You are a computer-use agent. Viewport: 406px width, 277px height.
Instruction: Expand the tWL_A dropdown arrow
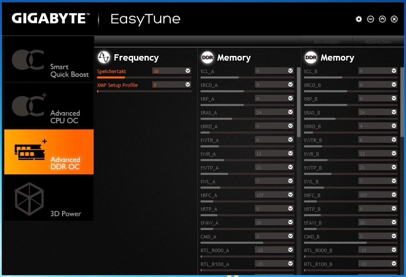pyautogui.click(x=290, y=181)
